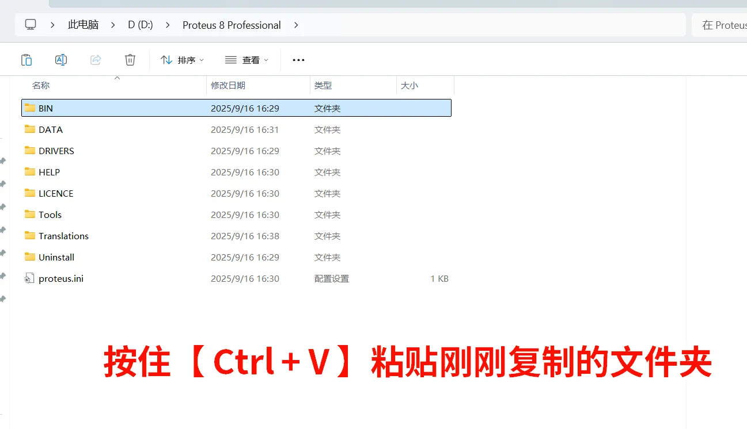Sort by 名称 column header
The height and width of the screenshot is (429, 747).
(41, 85)
